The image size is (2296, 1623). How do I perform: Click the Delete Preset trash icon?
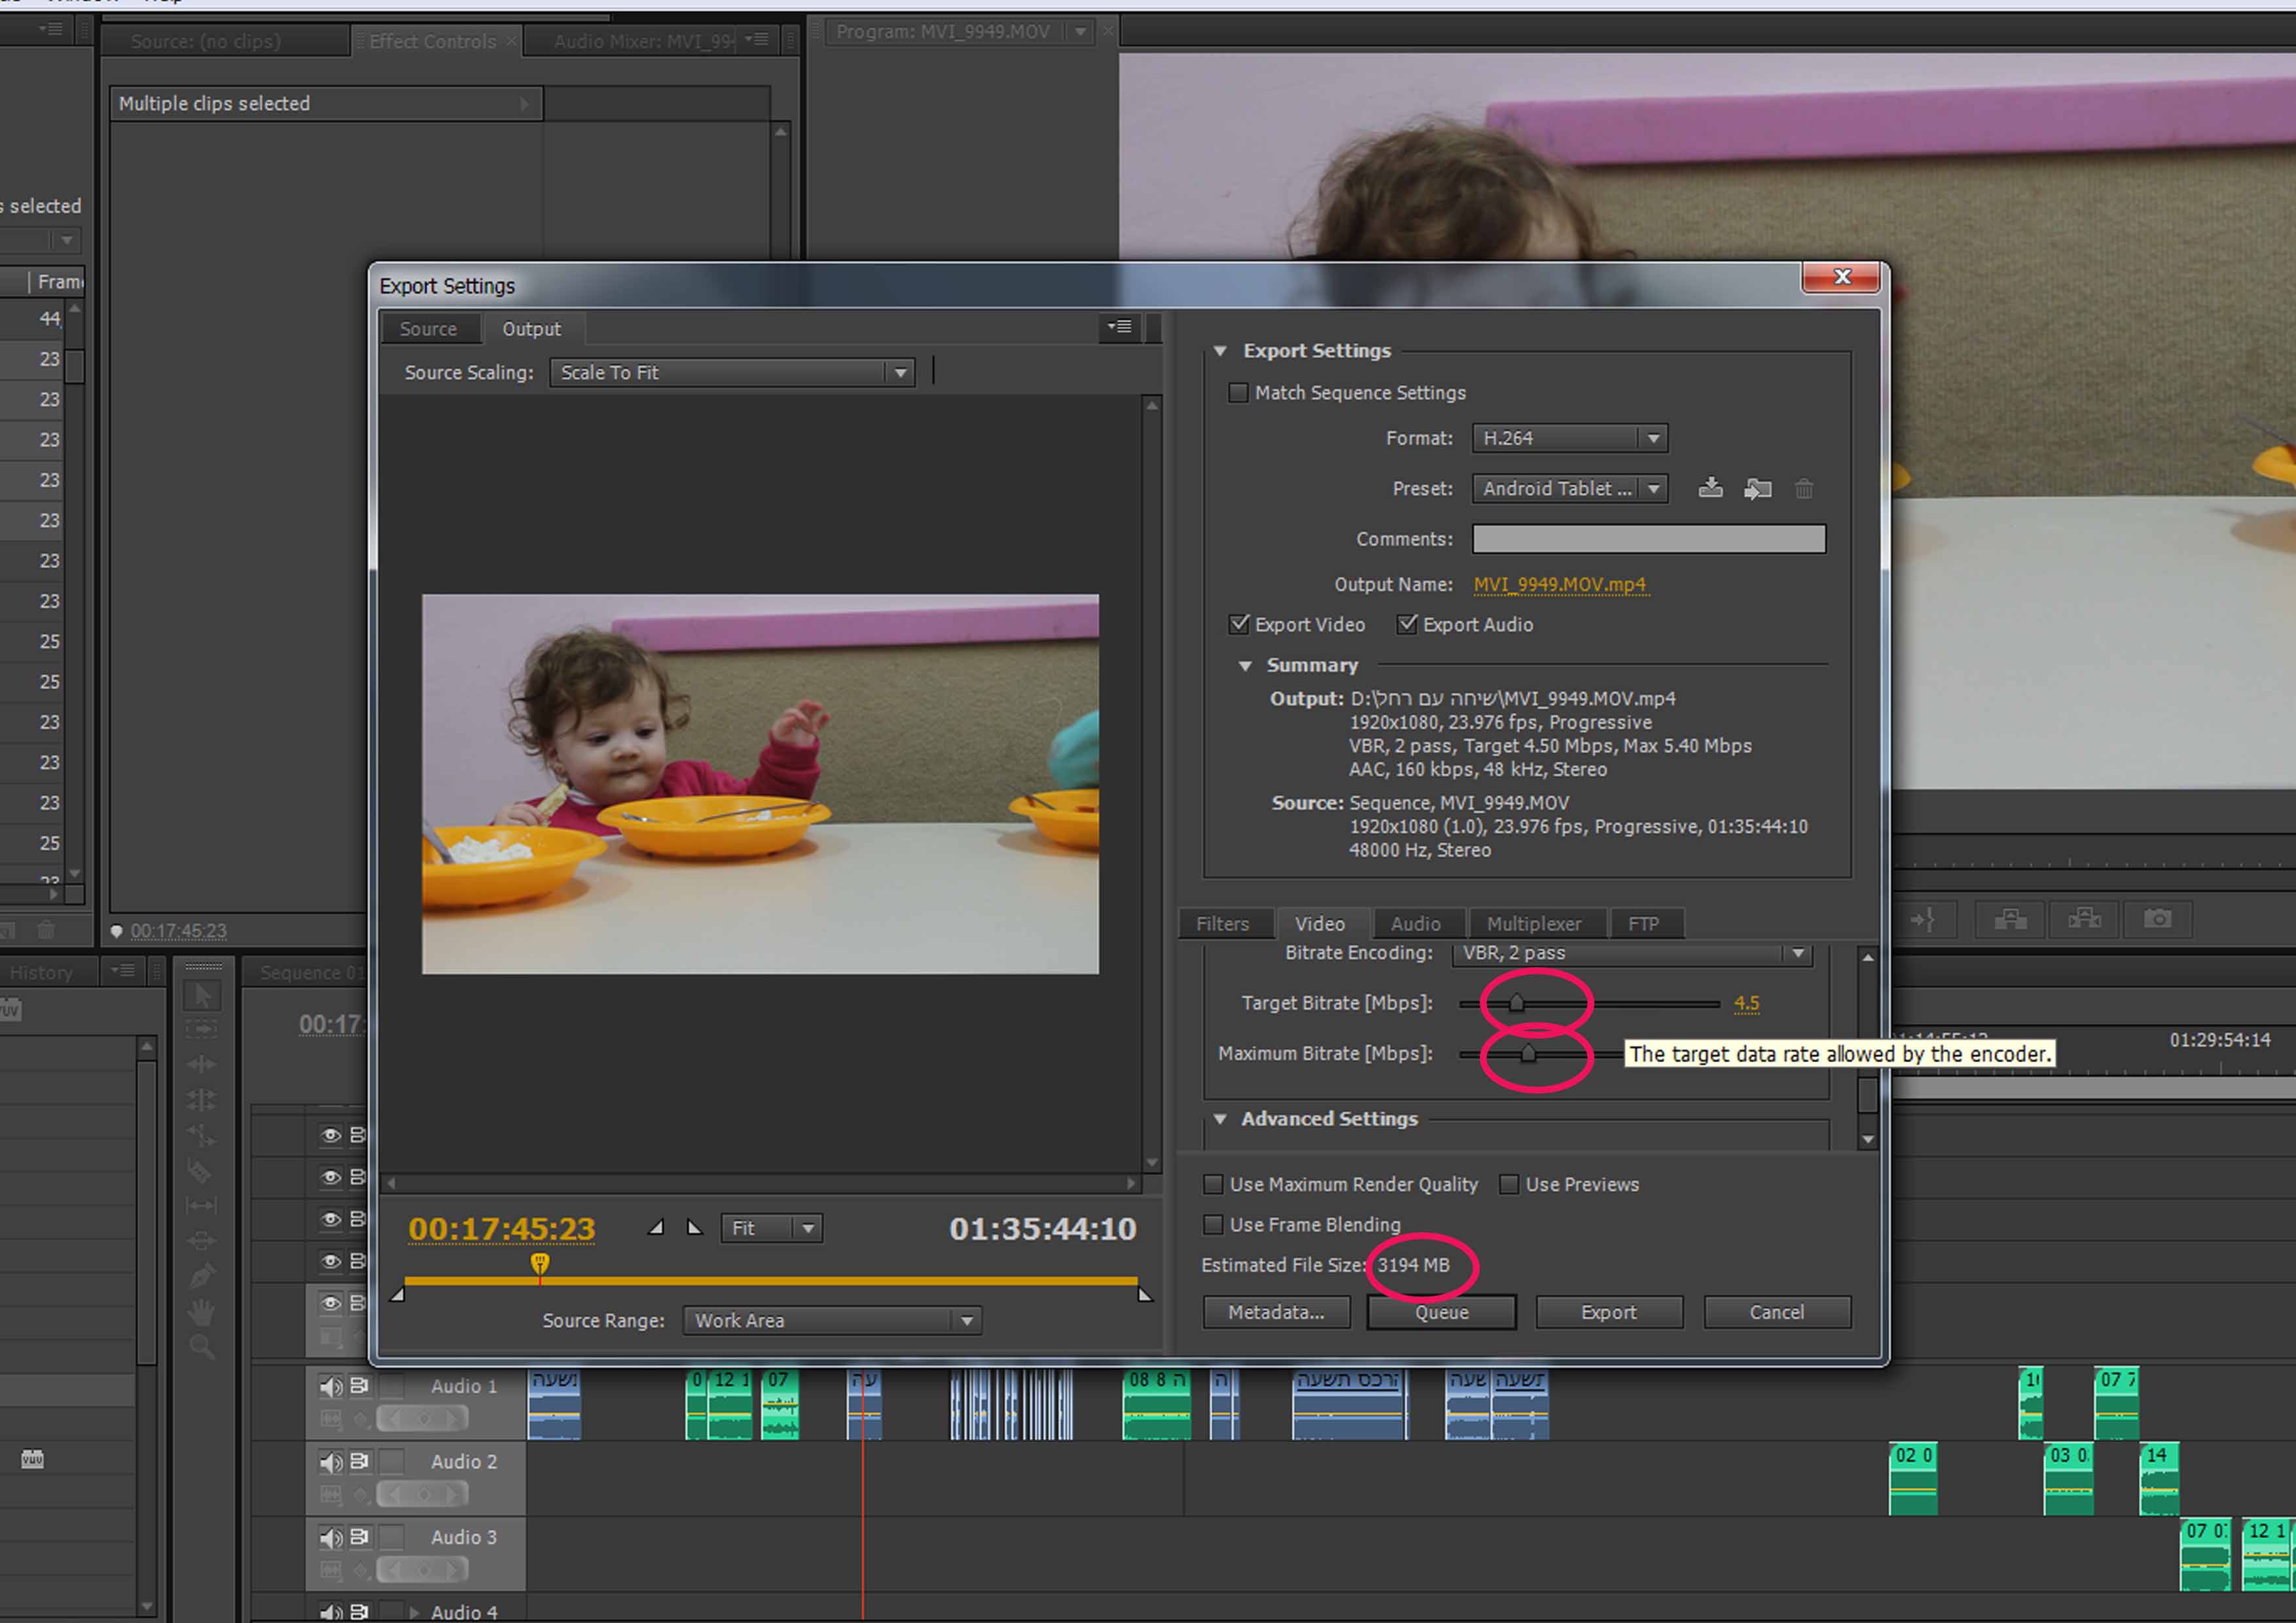1803,489
